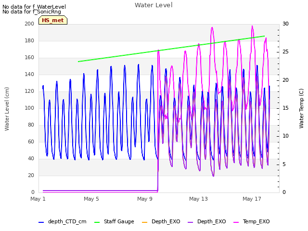Click the magenta Temp_EXO legend swatch

(236, 222)
